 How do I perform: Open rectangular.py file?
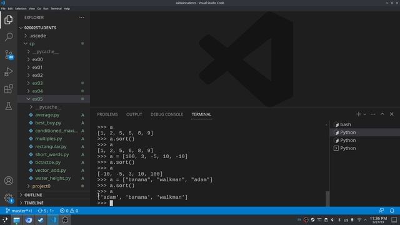[x=51, y=146]
